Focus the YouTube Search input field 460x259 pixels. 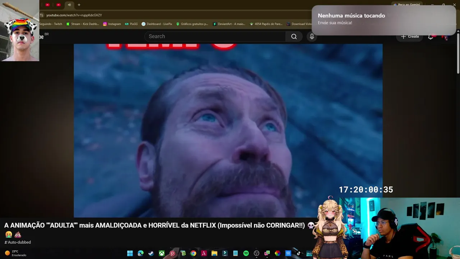(x=215, y=36)
